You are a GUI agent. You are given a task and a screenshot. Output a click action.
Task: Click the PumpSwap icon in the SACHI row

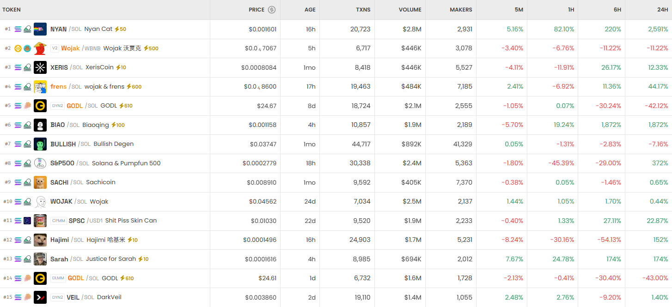27,182
